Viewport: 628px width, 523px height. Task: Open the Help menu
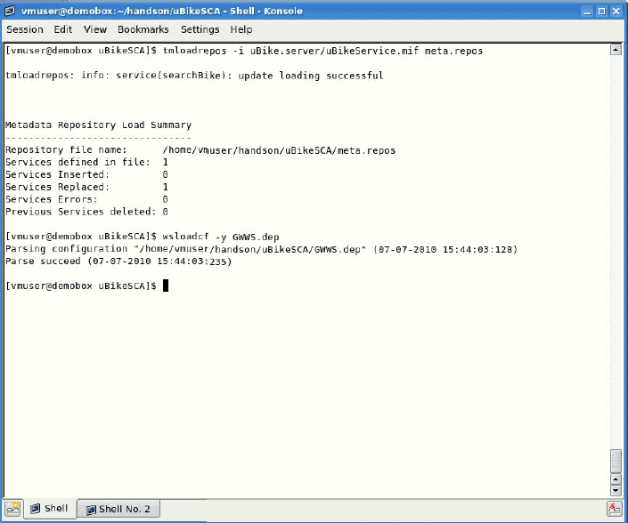(241, 29)
